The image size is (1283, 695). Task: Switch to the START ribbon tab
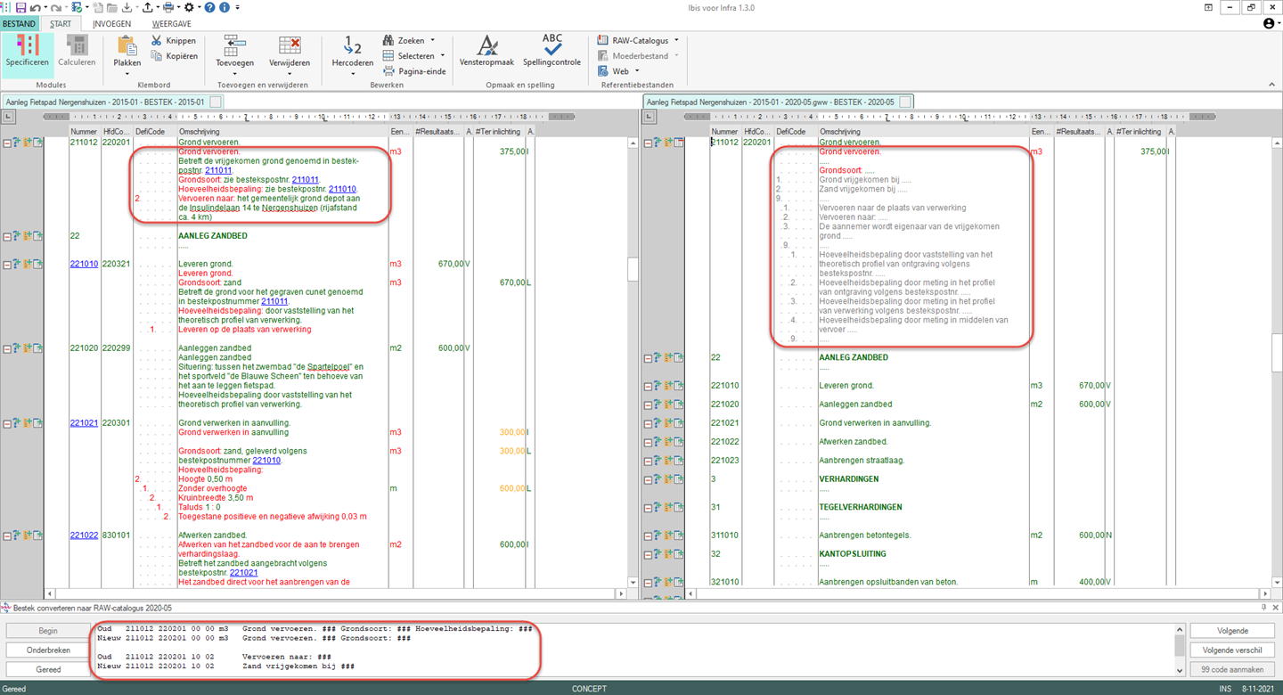click(x=61, y=24)
